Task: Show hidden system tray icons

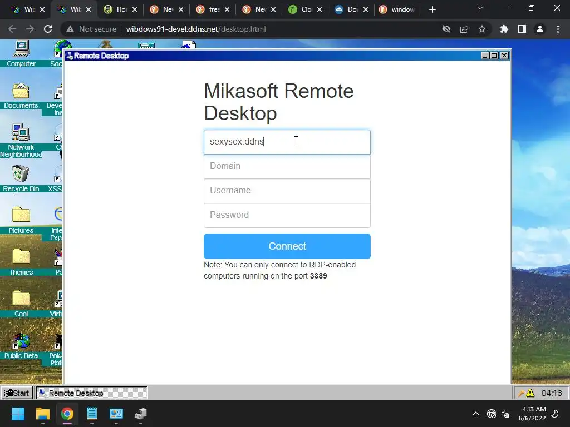Action: (x=475, y=414)
